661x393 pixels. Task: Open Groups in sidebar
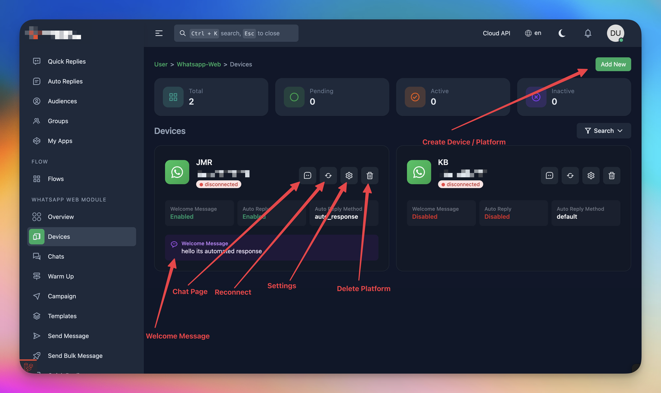[x=82, y=121]
